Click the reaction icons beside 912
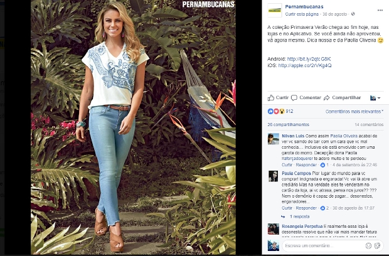Screen dimensions: 389x256 pos(276,112)
